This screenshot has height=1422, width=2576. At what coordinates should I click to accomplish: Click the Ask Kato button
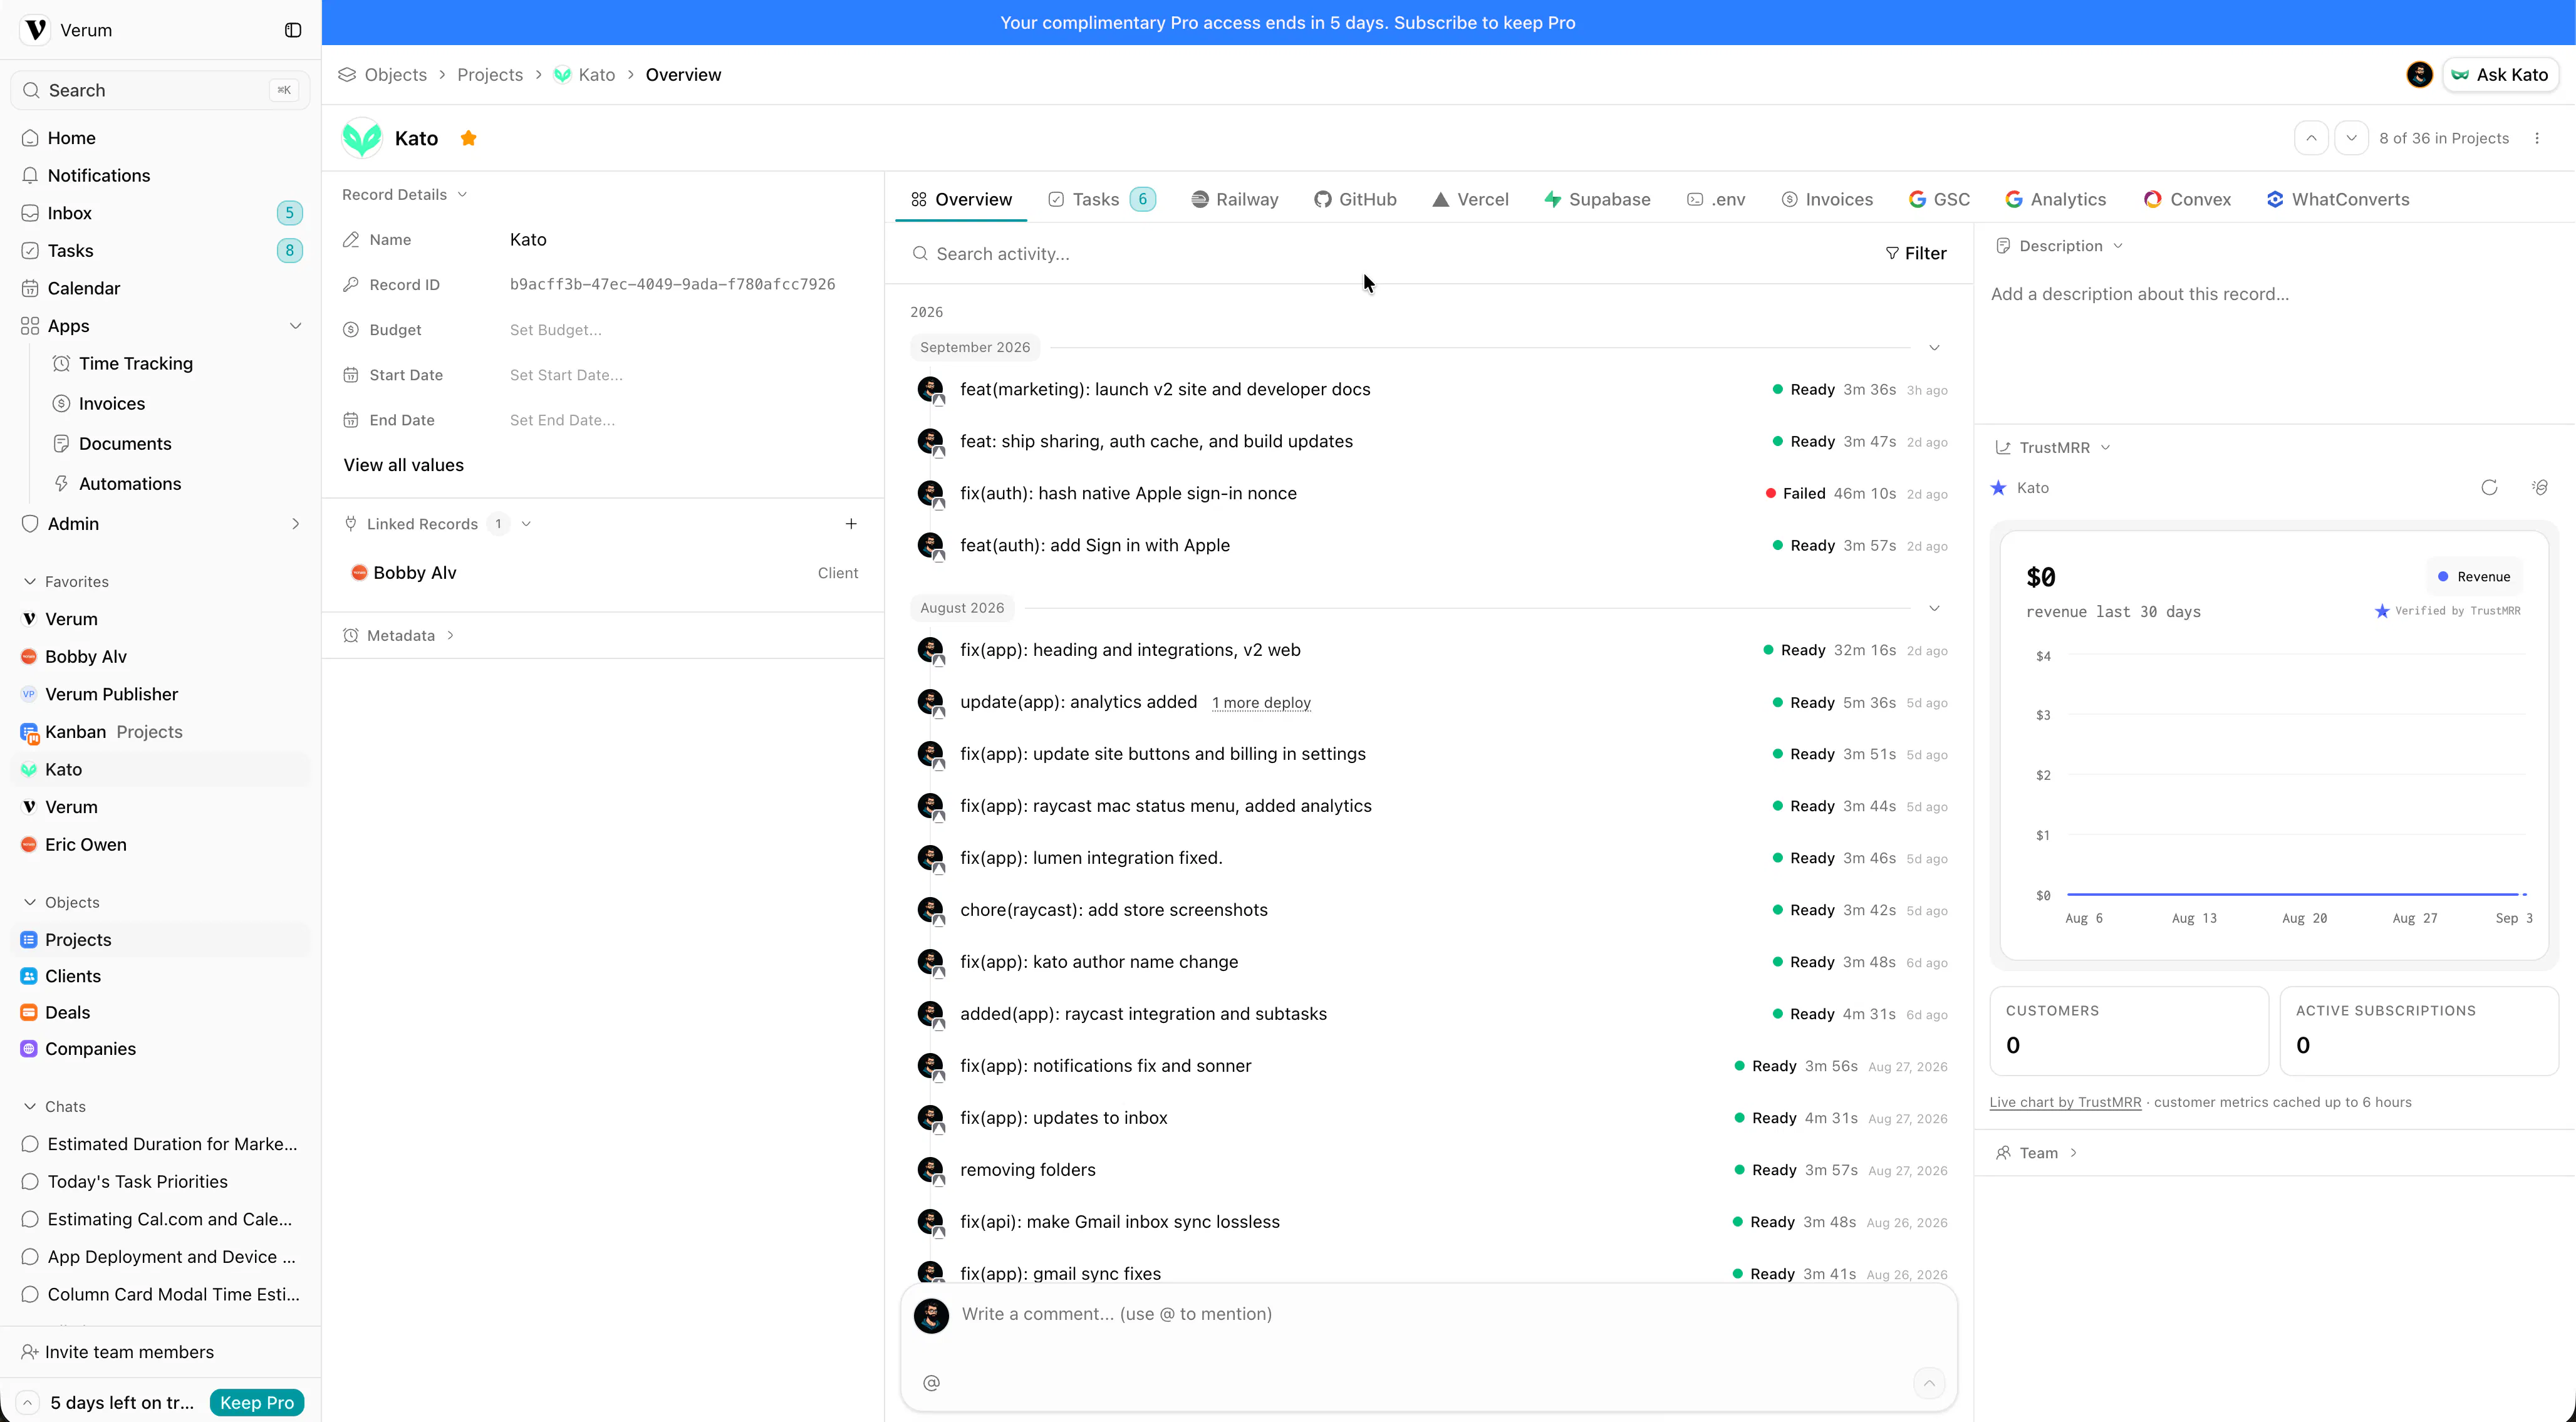2500,75
